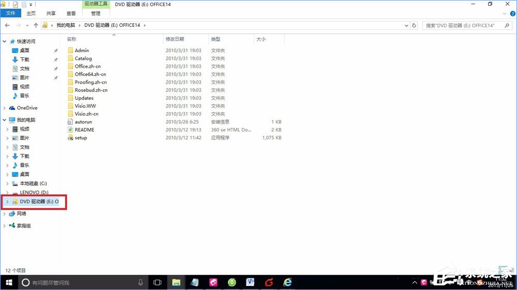The image size is (517, 290).
Task: Open the Help question mark icon
Action: coord(513,13)
